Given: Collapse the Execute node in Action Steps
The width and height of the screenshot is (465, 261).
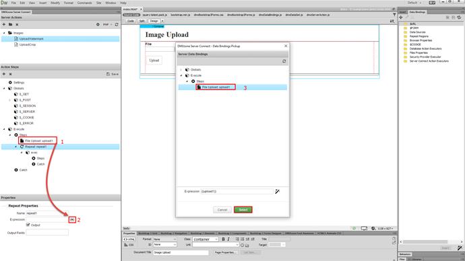Looking at the screenshot, I should (x=4, y=129).
